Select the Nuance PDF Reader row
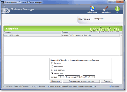The image size is (127, 92). coord(62,35)
